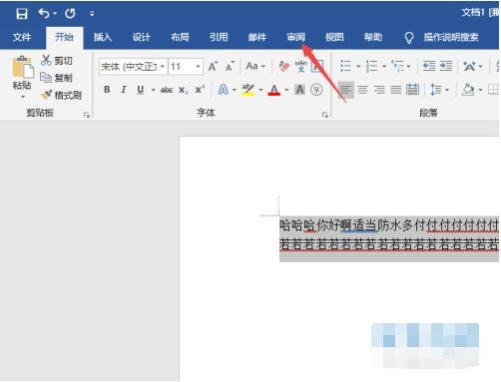The height and width of the screenshot is (382, 501).
Task: Toggle subscript formatting
Action: [x=184, y=90]
